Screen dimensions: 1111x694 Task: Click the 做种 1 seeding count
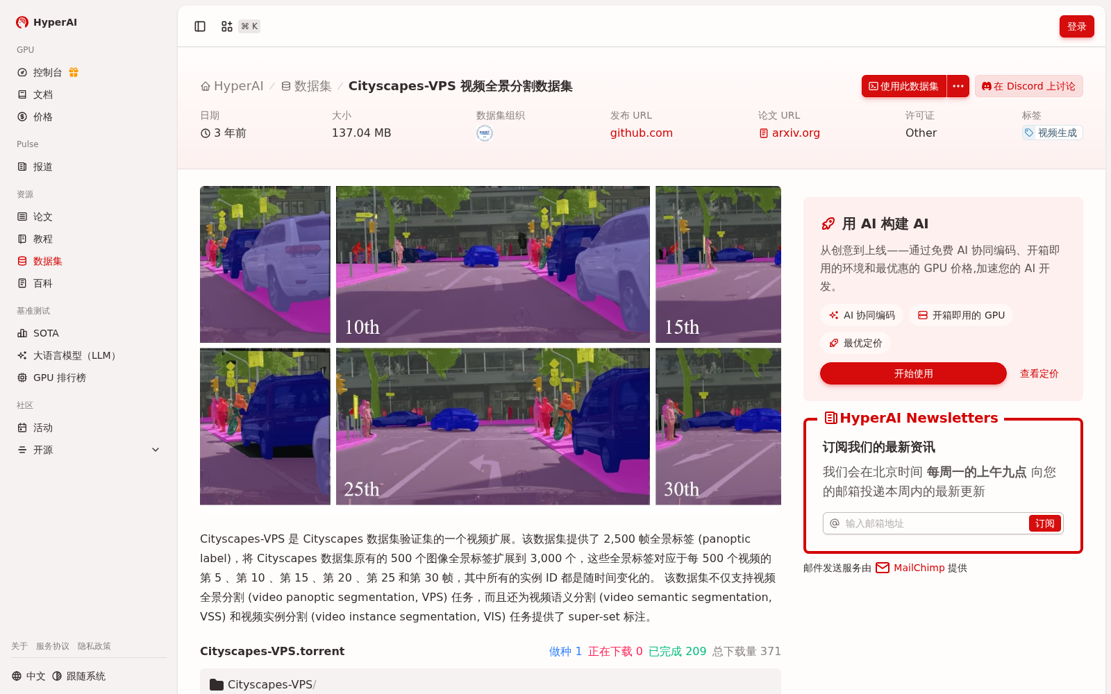click(x=565, y=651)
